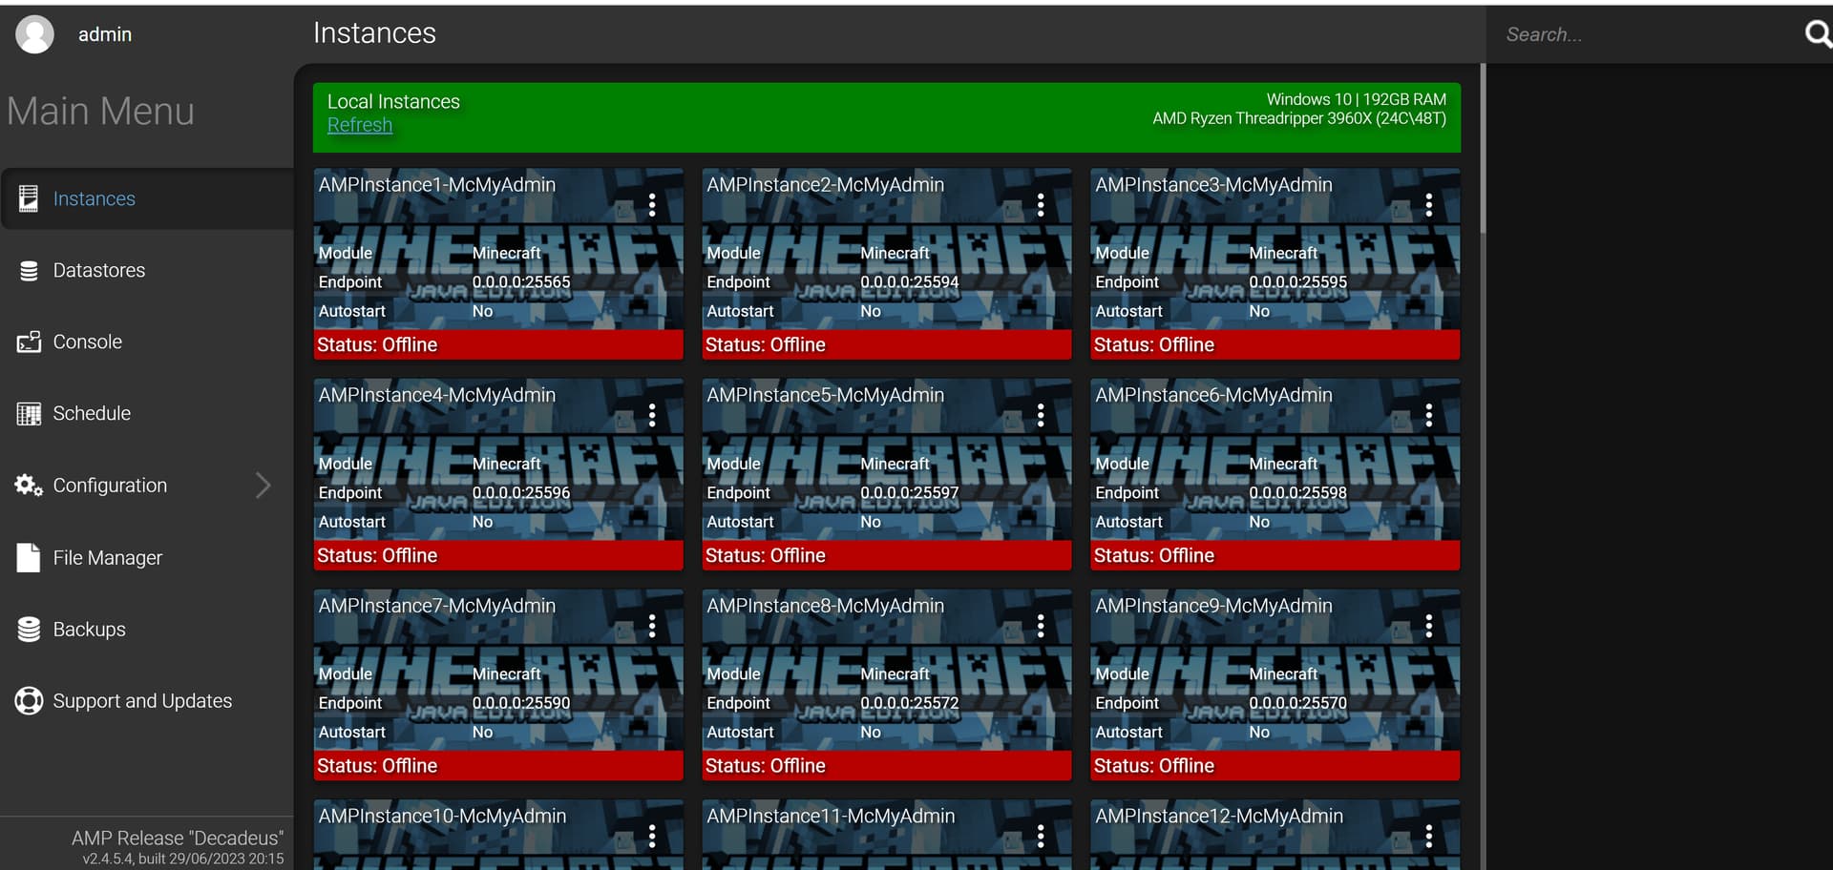Select the AMPInstance7-McMyAdmin card title

point(437,606)
